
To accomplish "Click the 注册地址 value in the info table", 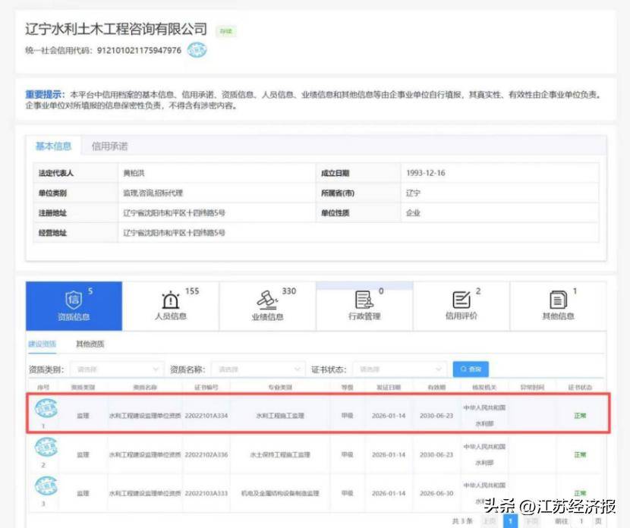I will coord(174,213).
